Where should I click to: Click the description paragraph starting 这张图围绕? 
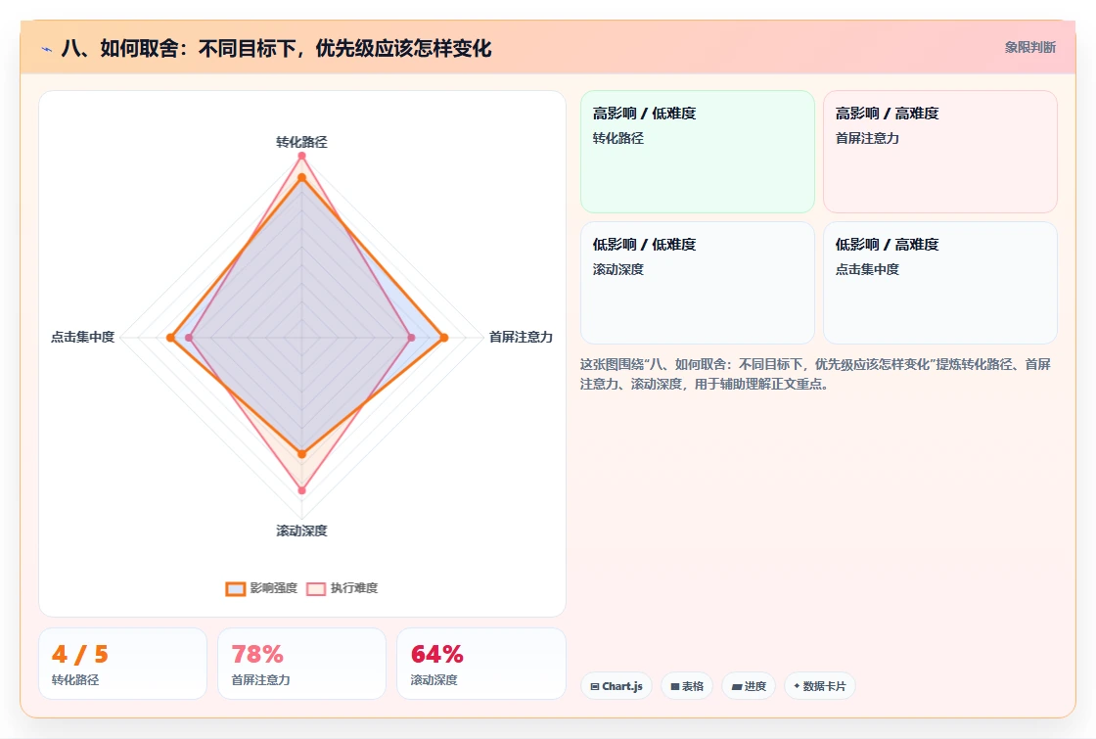coord(816,374)
